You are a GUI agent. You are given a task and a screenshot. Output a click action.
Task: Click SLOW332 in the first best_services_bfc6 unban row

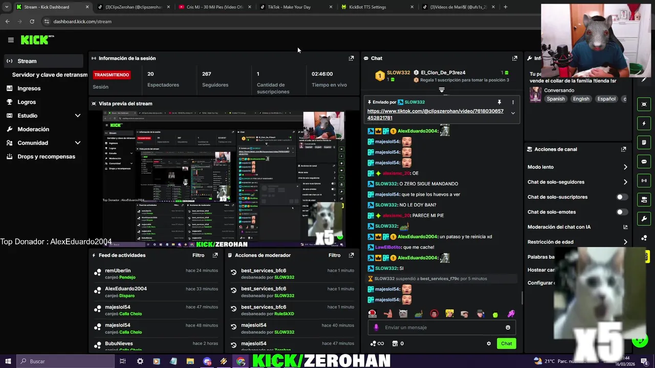284,278
